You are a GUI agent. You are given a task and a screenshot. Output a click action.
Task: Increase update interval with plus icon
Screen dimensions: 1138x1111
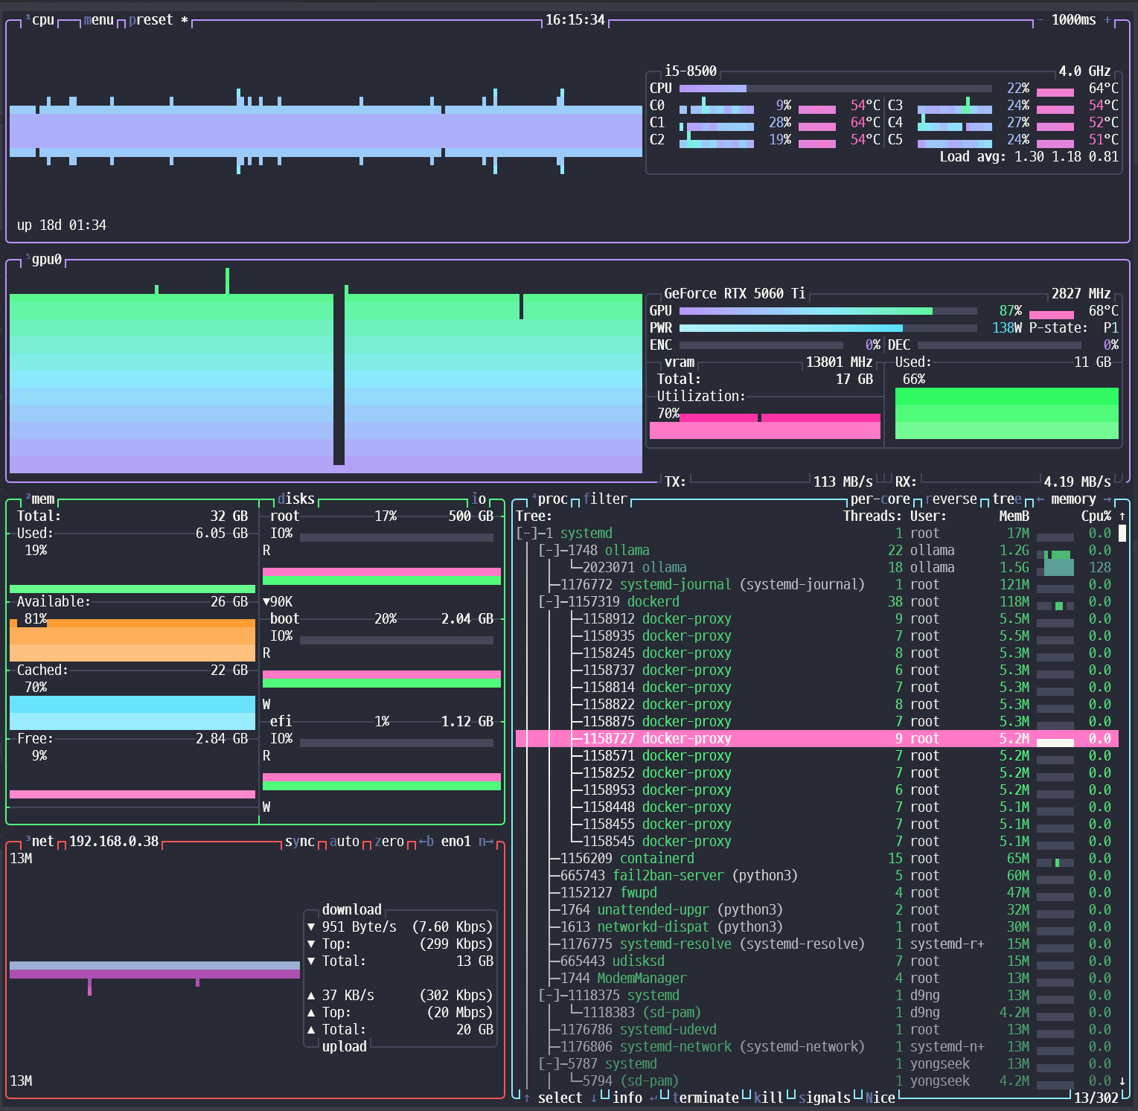pos(1107,20)
